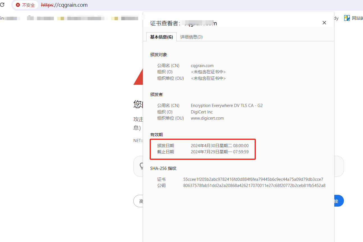The image size is (363, 242).
Task: Click the public key fingerprint value
Action: coord(254,185)
